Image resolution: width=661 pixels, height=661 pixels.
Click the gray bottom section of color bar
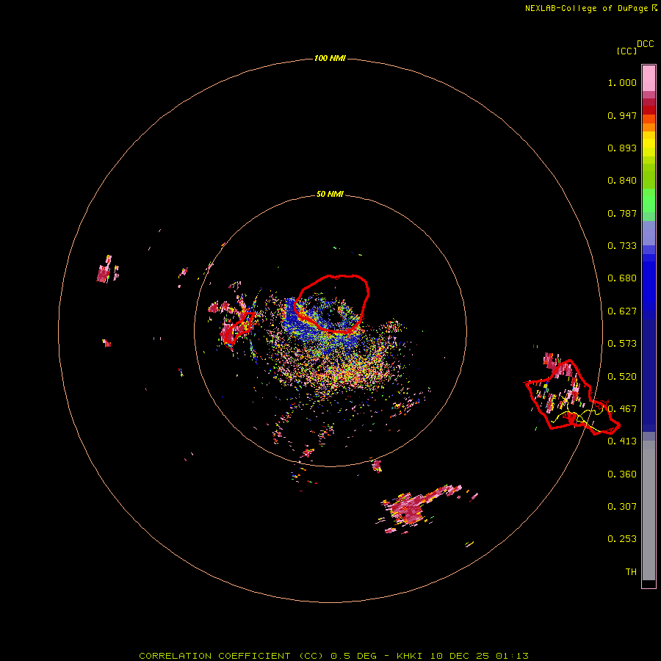[649, 510]
